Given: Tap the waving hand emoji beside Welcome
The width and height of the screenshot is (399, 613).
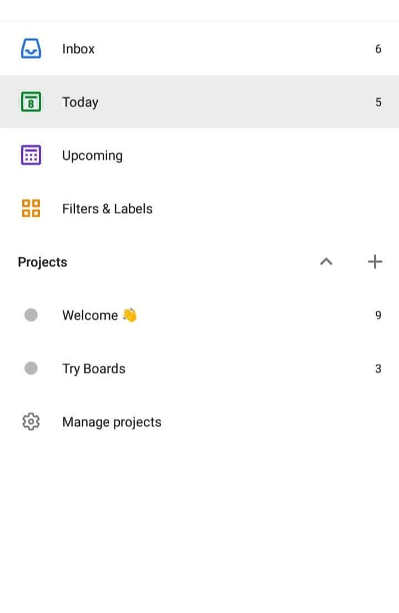Looking at the screenshot, I should (130, 315).
